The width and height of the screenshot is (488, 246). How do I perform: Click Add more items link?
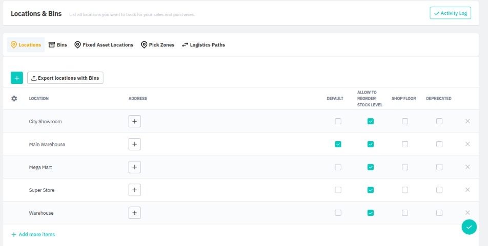pos(33,234)
